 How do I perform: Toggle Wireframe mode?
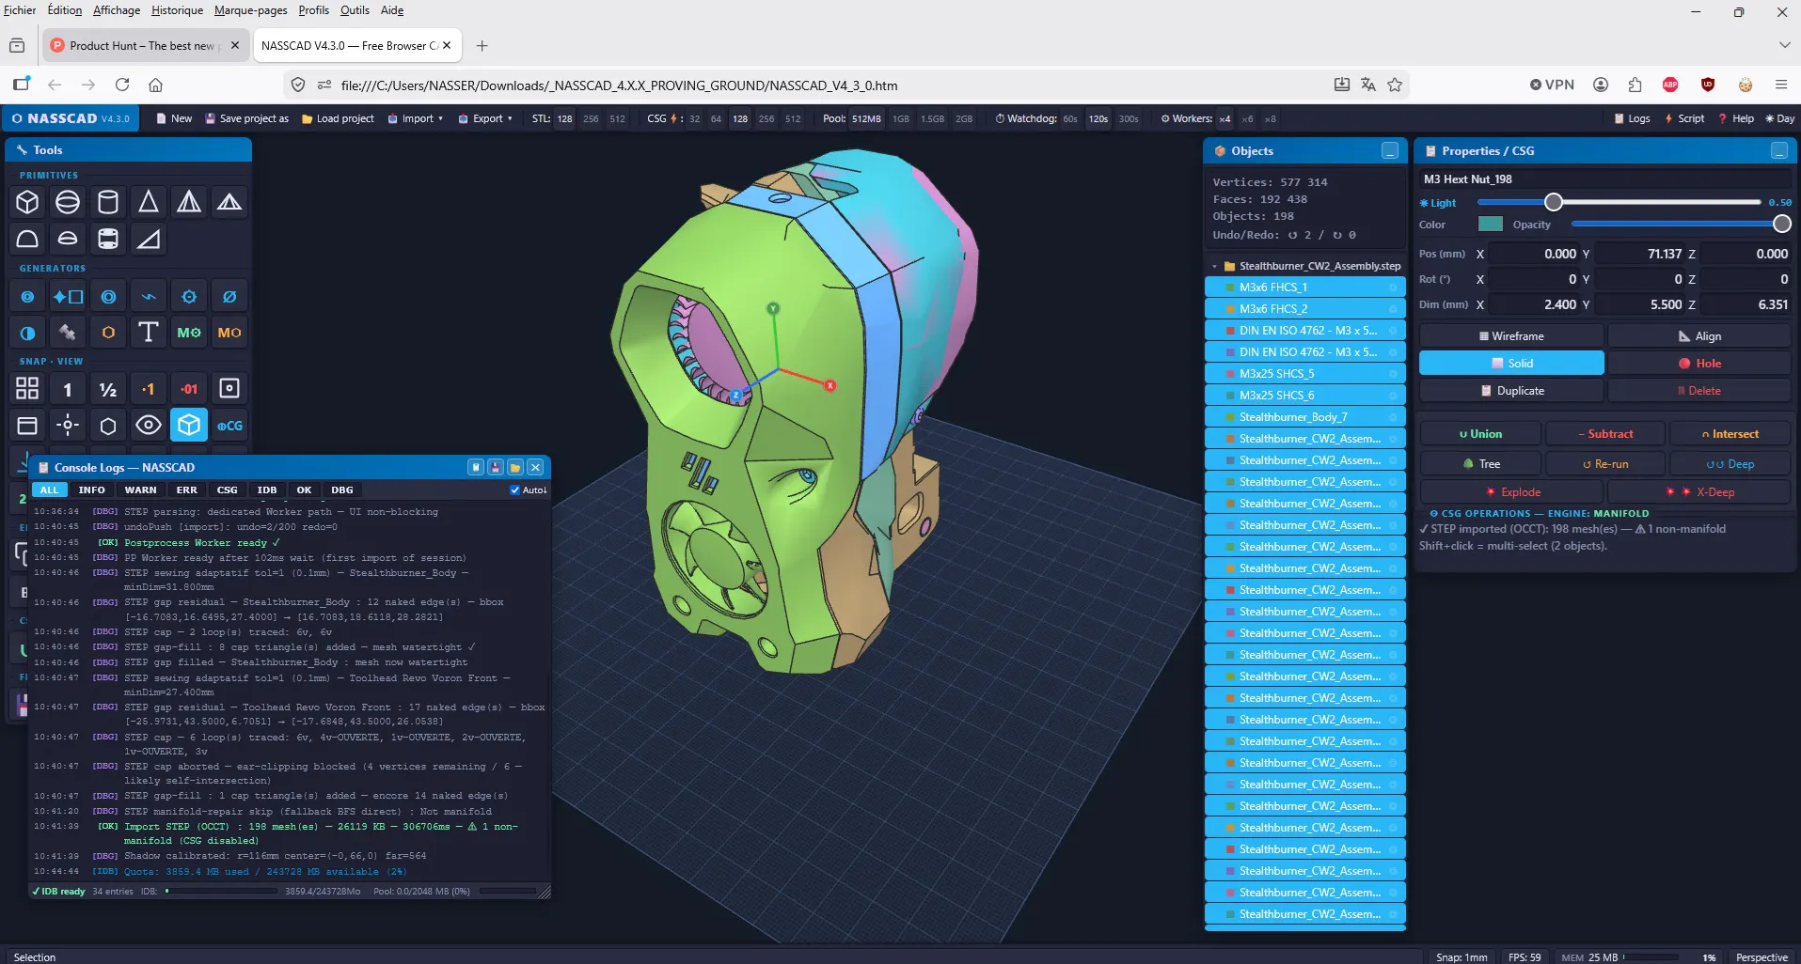[x=1511, y=336]
